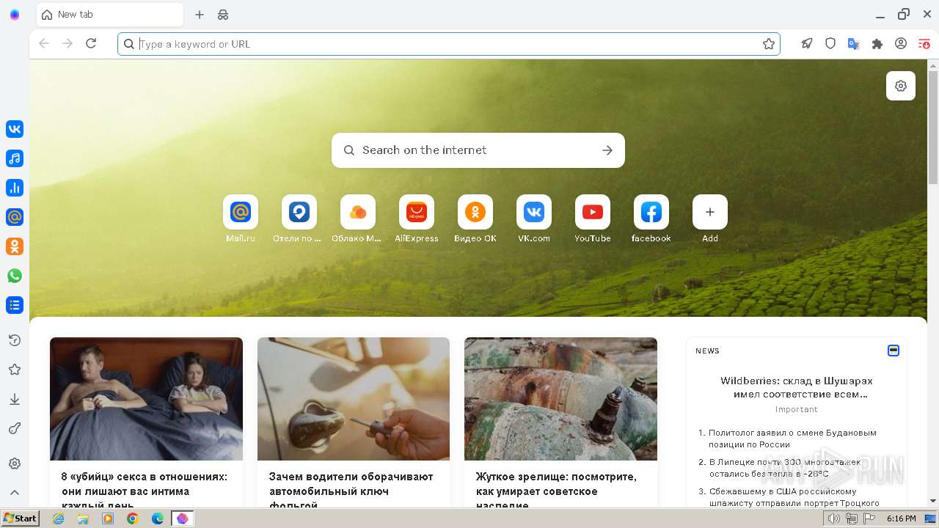Click the rocket boost toolbar icon
The image size is (939, 528).
pyautogui.click(x=807, y=44)
